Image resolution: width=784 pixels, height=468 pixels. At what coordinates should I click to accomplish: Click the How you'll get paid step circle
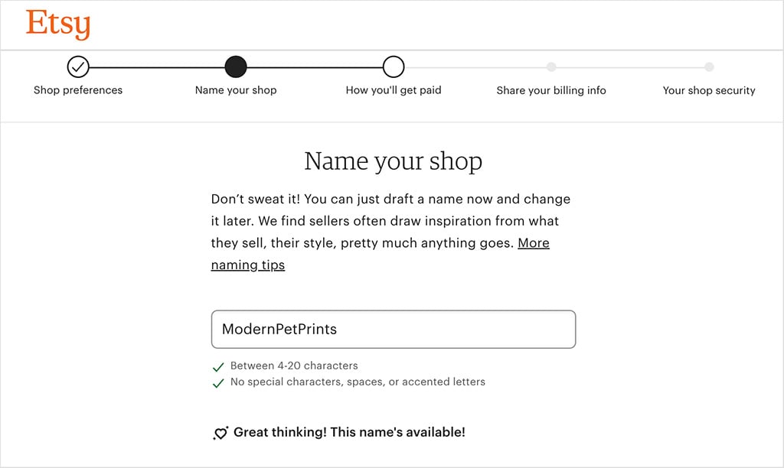(394, 67)
